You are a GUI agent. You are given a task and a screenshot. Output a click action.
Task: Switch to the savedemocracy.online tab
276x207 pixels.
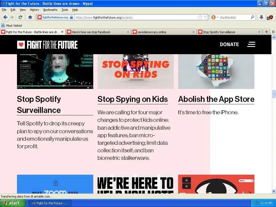tap(164, 32)
